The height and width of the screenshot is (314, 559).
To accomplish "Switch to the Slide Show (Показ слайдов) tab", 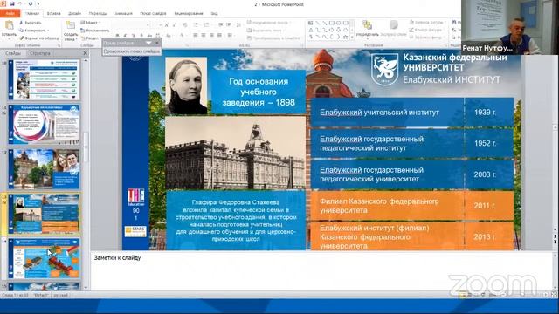I will (x=153, y=14).
